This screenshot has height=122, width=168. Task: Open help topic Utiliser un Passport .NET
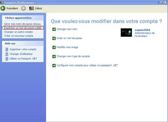(x=23, y=59)
